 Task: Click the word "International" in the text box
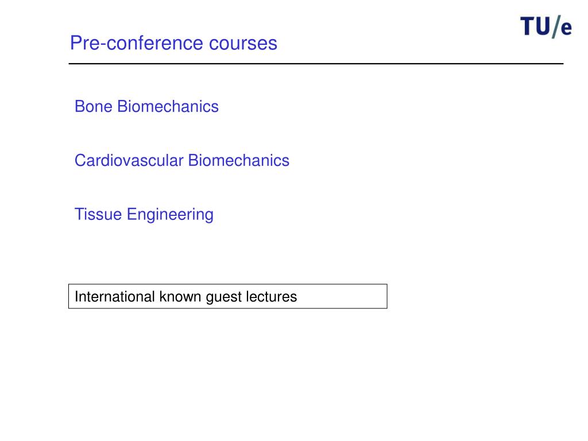point(115,296)
